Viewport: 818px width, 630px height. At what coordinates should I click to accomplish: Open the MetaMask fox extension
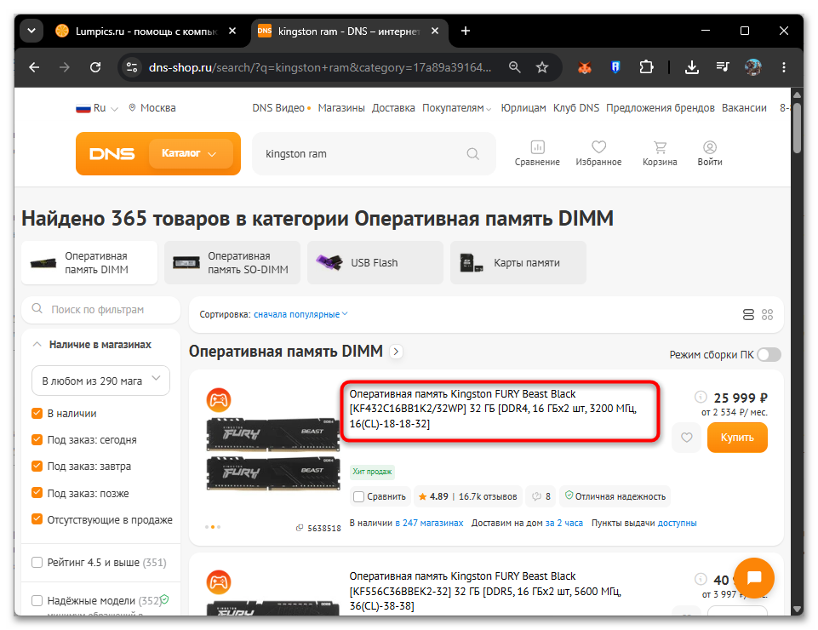(x=584, y=67)
